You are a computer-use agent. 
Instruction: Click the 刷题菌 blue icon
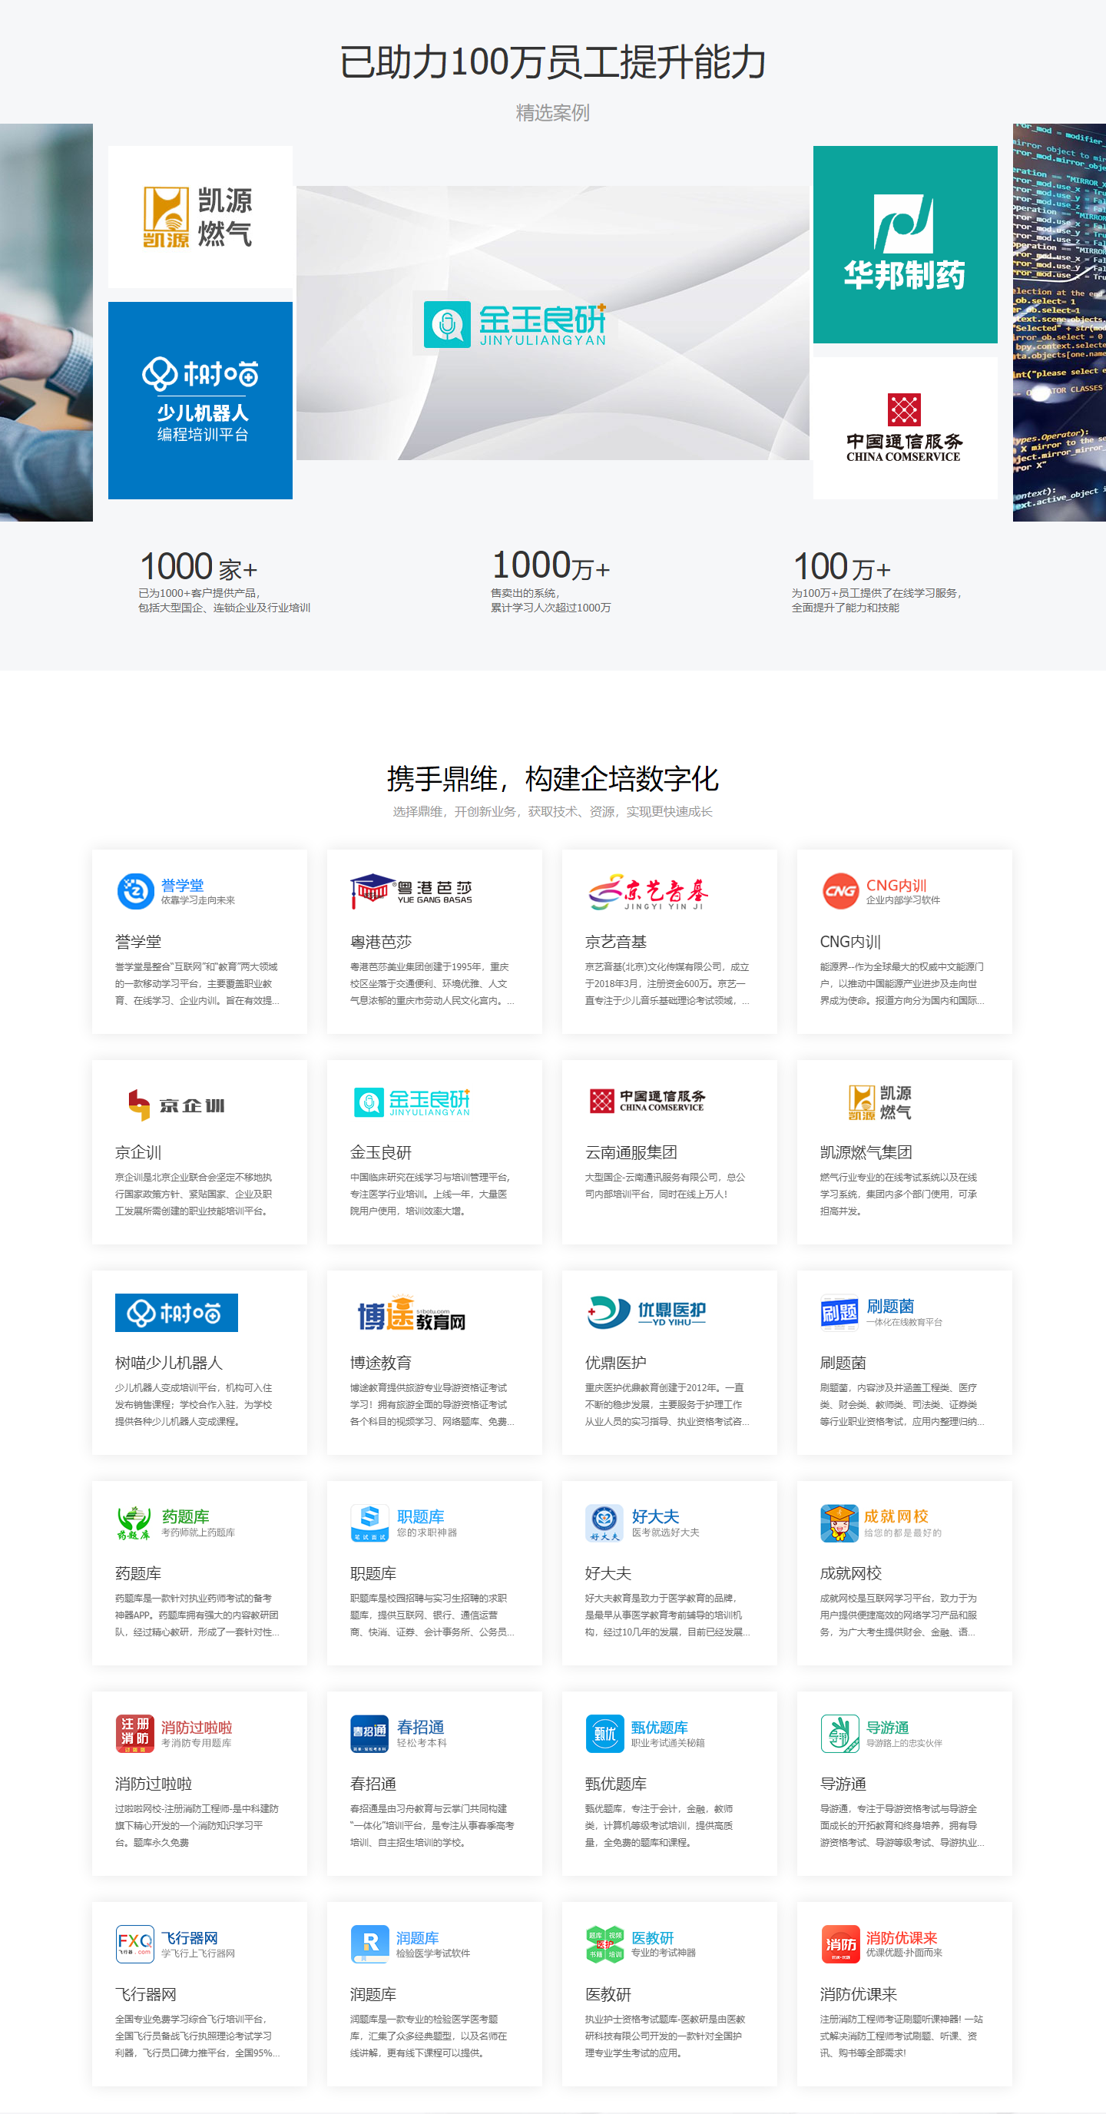pos(839,1313)
